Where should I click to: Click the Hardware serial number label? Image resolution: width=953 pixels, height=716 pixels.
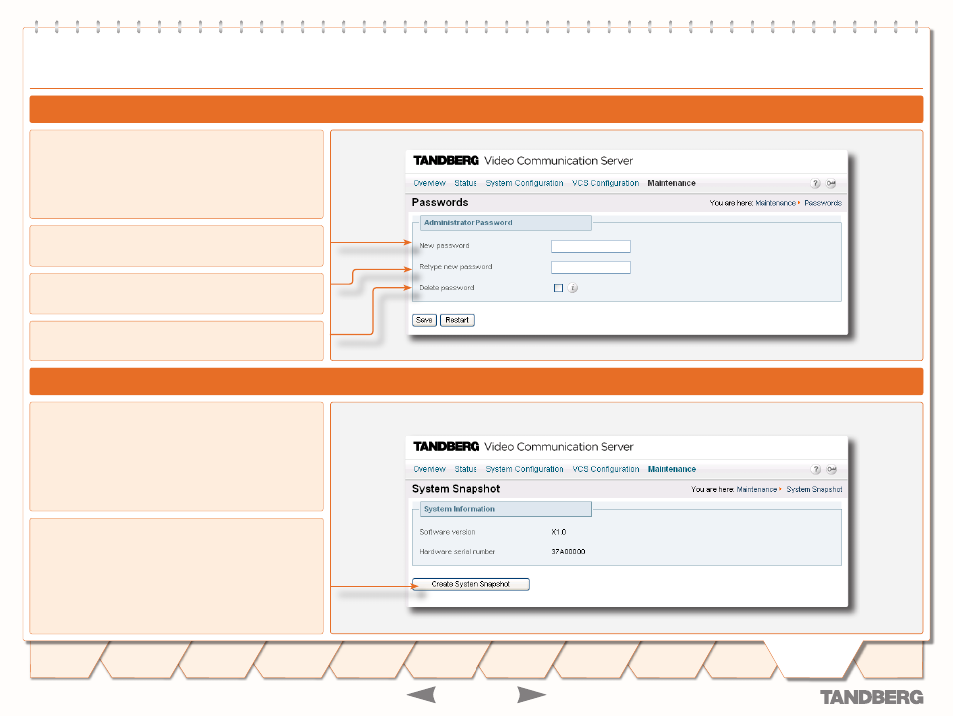(458, 552)
